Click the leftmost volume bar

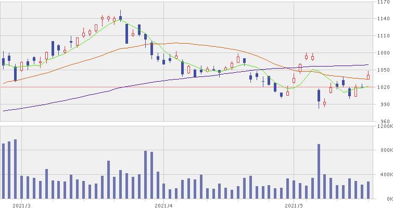click(x=3, y=172)
